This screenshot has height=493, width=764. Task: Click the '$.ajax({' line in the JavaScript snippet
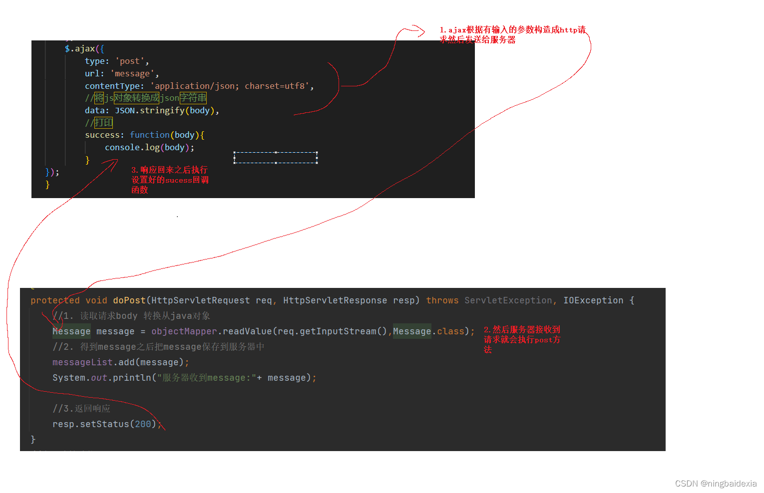[x=84, y=48]
